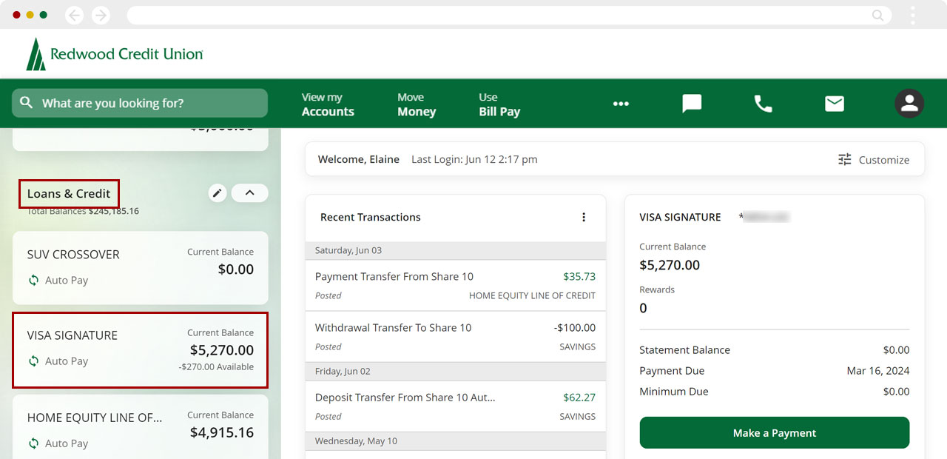Open Deposit Transfer From Share 10 transaction
The image size is (947, 459).
[455, 406]
